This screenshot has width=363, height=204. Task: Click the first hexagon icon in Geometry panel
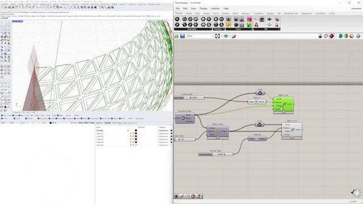pos(177,19)
